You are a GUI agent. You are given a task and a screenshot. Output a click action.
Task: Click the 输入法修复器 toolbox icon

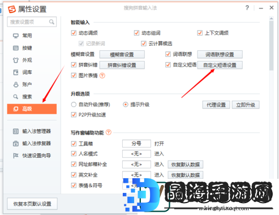(x=16, y=144)
